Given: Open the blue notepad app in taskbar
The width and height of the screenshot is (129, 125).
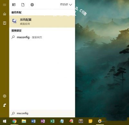Looking at the screenshot, I should (x=62, y=121).
